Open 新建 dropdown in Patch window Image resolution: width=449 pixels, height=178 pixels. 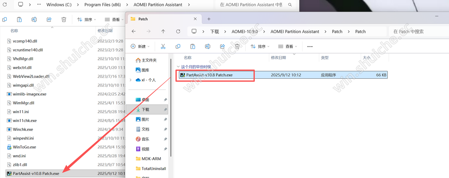coord(140,47)
